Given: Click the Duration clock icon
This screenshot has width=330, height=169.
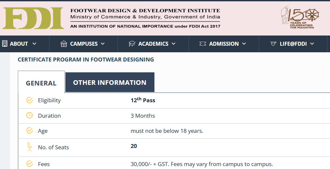Looking at the screenshot, I should [x=29, y=115].
